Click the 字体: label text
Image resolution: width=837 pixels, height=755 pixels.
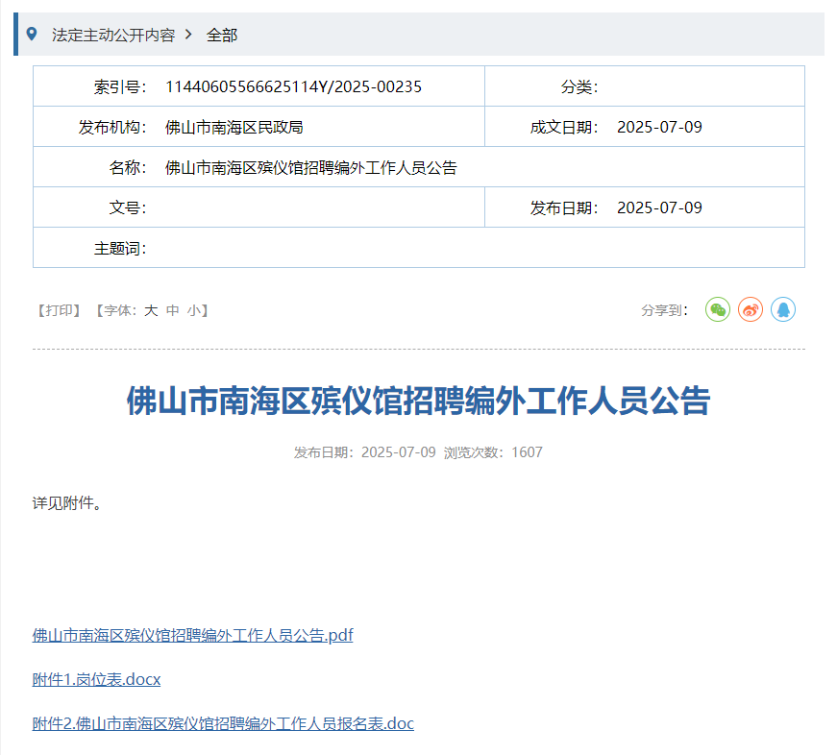coord(120,310)
